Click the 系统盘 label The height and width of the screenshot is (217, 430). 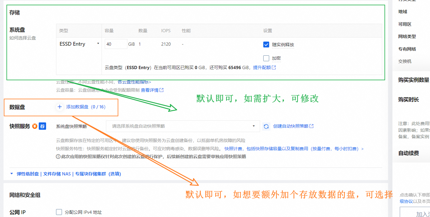pyautogui.click(x=17, y=30)
